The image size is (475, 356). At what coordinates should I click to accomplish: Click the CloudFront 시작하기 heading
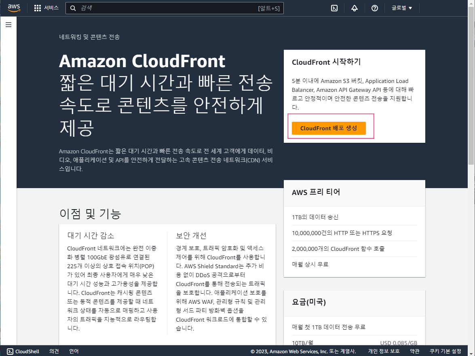[x=326, y=62]
